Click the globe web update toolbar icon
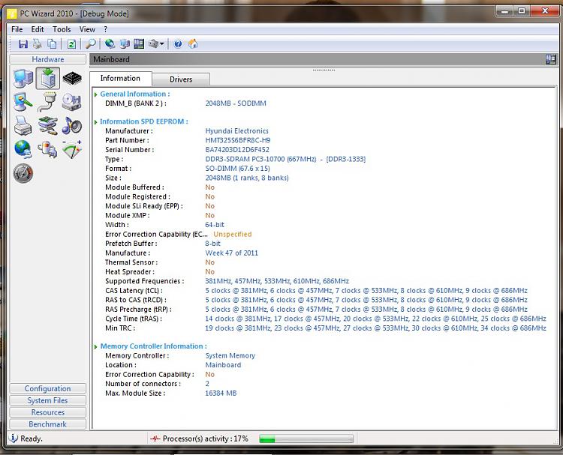 110,44
